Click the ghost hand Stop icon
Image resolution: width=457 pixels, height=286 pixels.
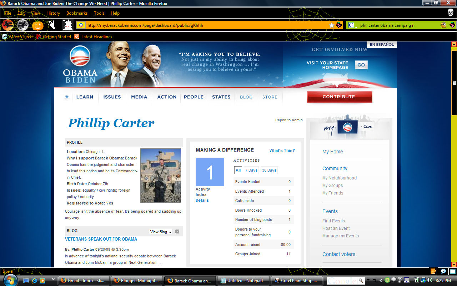click(52, 25)
